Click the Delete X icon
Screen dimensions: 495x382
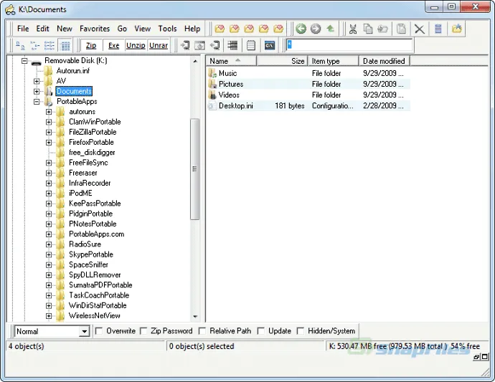coord(420,29)
